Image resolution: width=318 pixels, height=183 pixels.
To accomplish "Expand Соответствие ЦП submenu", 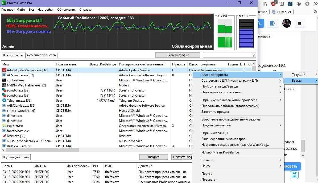I will point(238,81).
